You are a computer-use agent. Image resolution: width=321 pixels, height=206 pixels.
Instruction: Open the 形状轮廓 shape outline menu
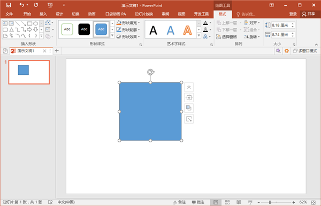pos(128,29)
